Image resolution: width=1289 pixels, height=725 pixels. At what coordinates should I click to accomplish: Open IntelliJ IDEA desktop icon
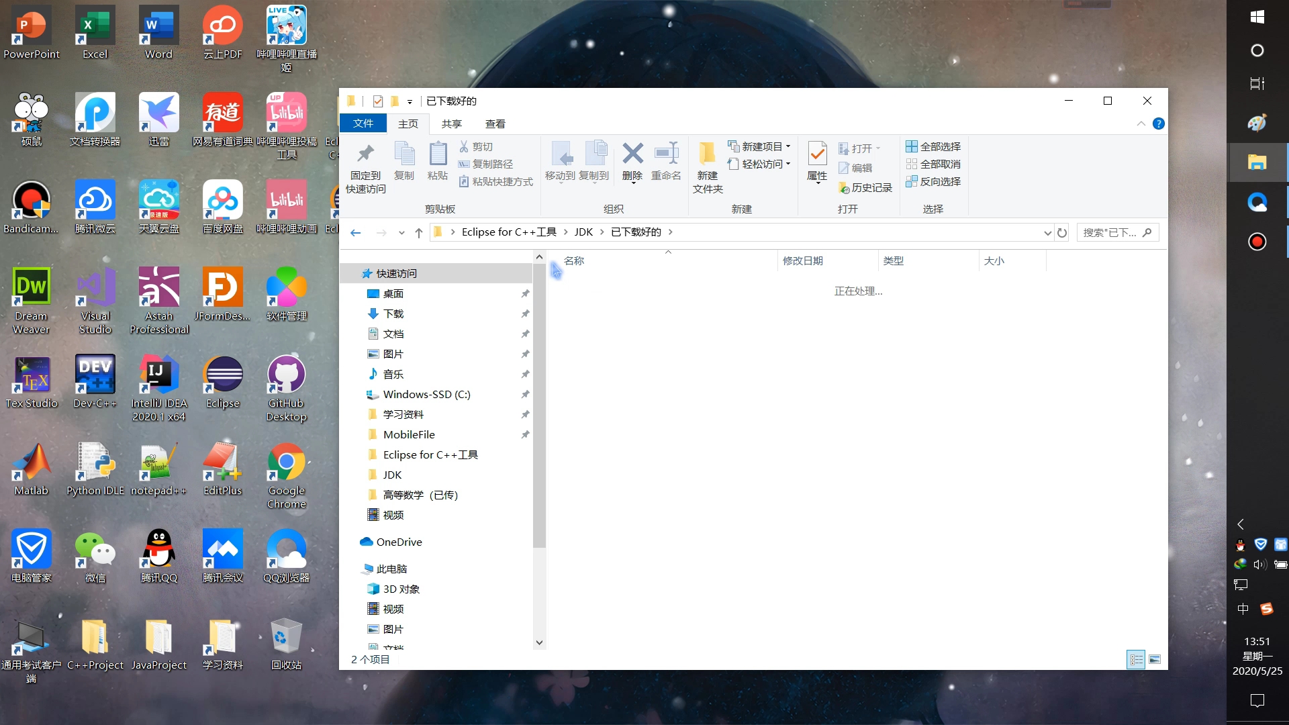tap(159, 388)
